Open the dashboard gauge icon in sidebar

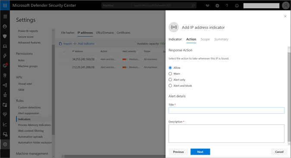tap(5, 26)
